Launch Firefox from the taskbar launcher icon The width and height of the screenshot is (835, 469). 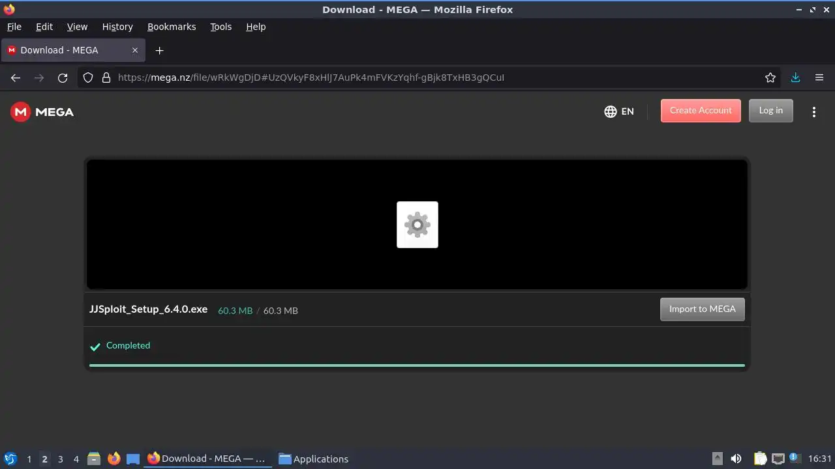coord(114,459)
